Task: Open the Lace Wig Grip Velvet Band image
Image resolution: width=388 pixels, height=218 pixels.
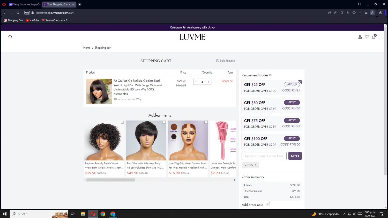Action: [x=188, y=141]
